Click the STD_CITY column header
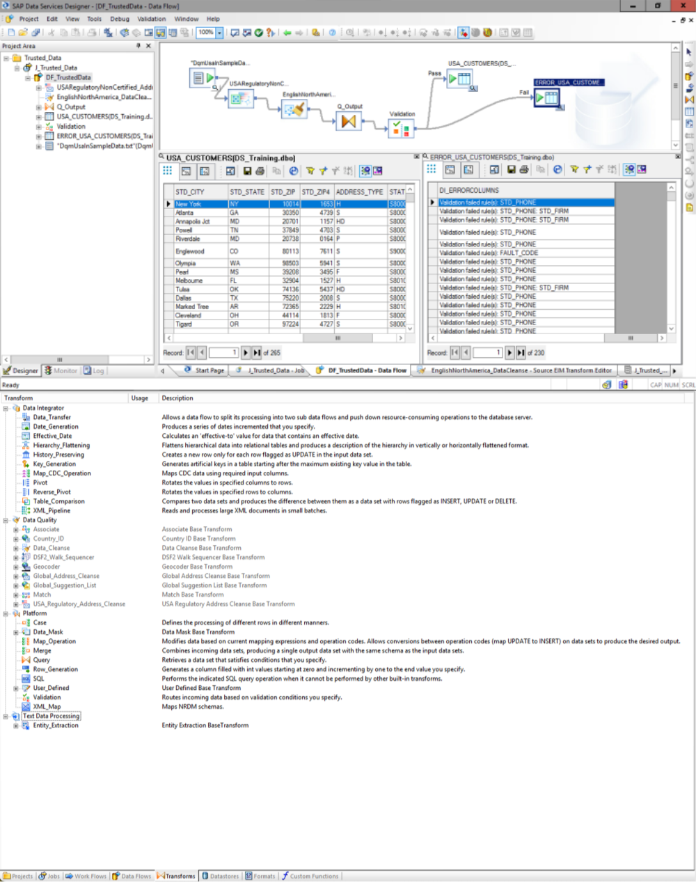The image size is (696, 882). 200,191
